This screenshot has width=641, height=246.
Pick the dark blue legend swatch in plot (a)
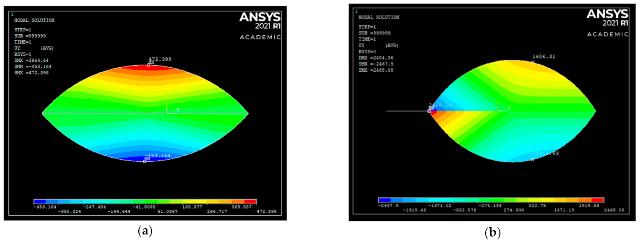tap(40, 202)
